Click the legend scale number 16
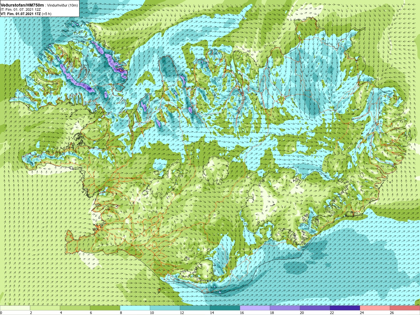Screen dimensions: 420x315 (x=242, y=313)
